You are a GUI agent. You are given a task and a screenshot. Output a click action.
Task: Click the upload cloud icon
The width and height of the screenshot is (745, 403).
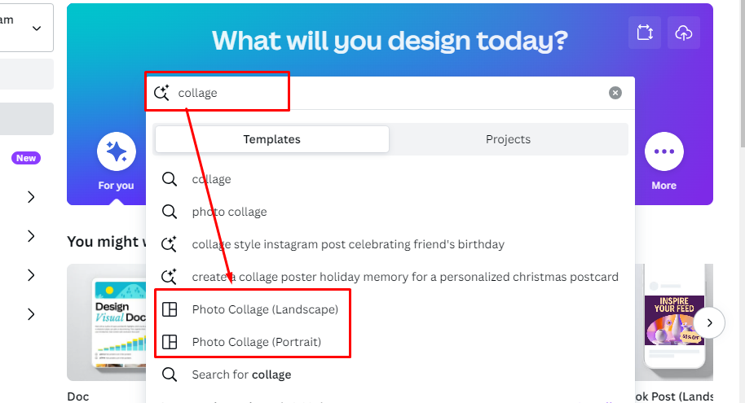(684, 33)
